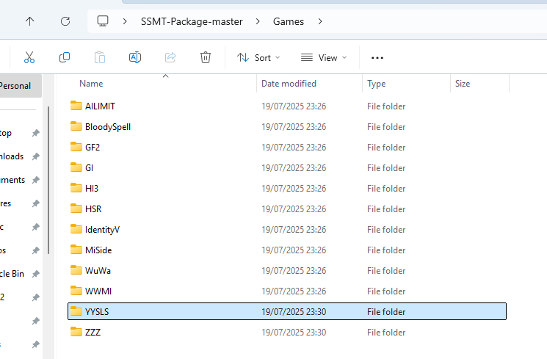Screen dimensions: 547x359
Task: Refresh the current folder view
Action: 65,21
